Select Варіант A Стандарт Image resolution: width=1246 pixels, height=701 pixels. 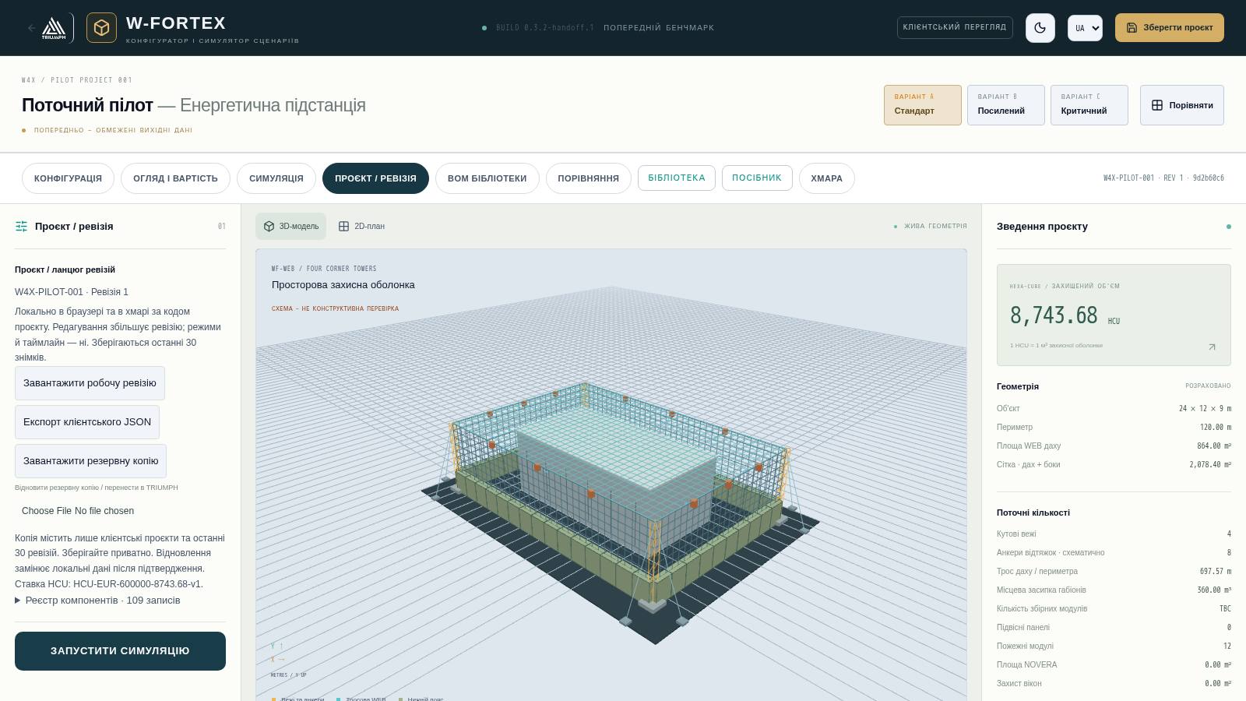click(x=923, y=105)
